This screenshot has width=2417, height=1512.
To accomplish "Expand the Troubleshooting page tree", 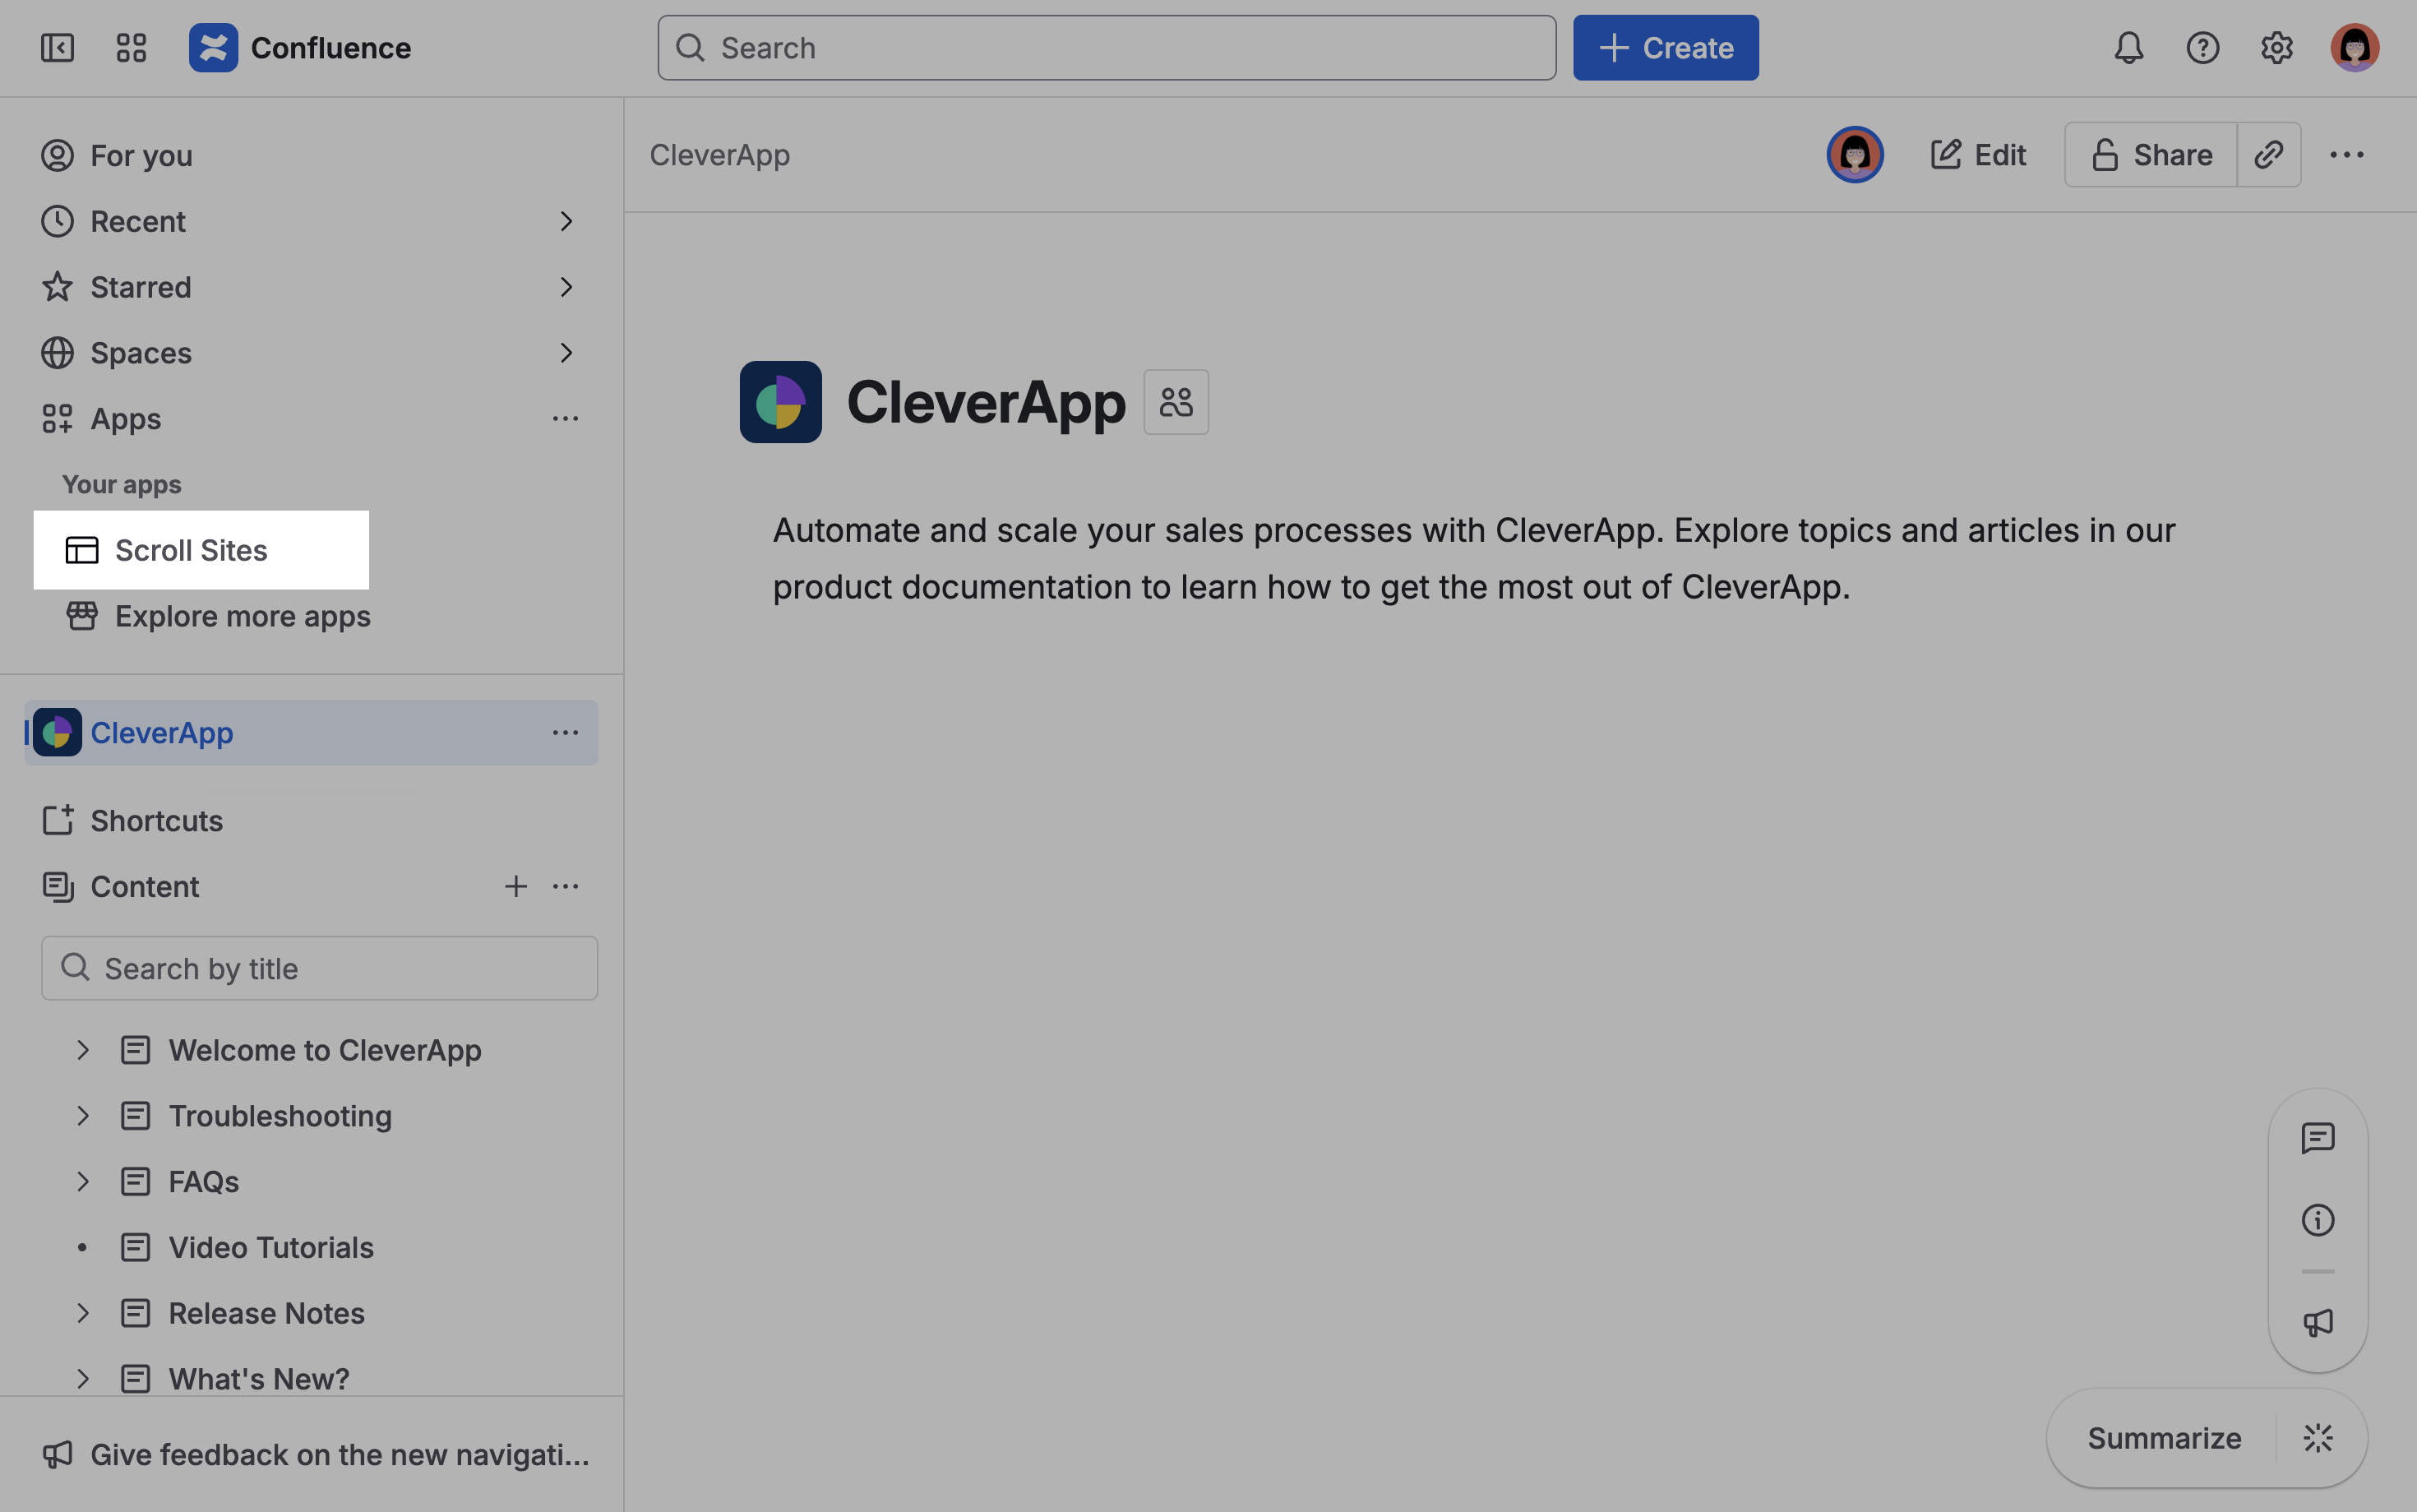I will tap(83, 1116).
